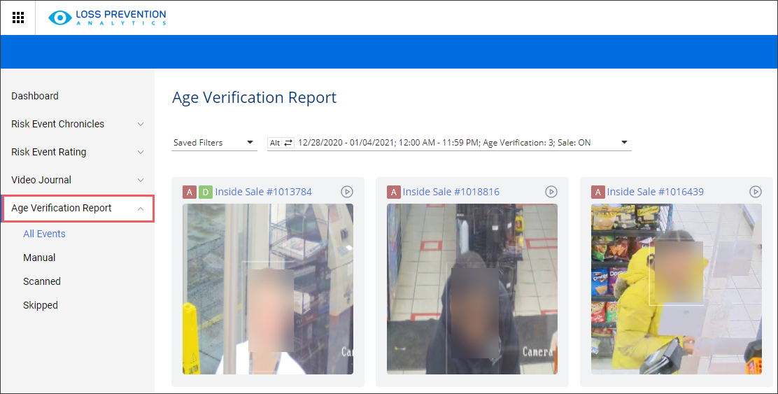
Task: Open the Saved Filters dropdown
Action: click(x=214, y=143)
